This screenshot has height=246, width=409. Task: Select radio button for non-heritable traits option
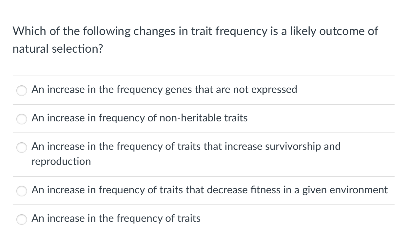pyautogui.click(x=21, y=119)
